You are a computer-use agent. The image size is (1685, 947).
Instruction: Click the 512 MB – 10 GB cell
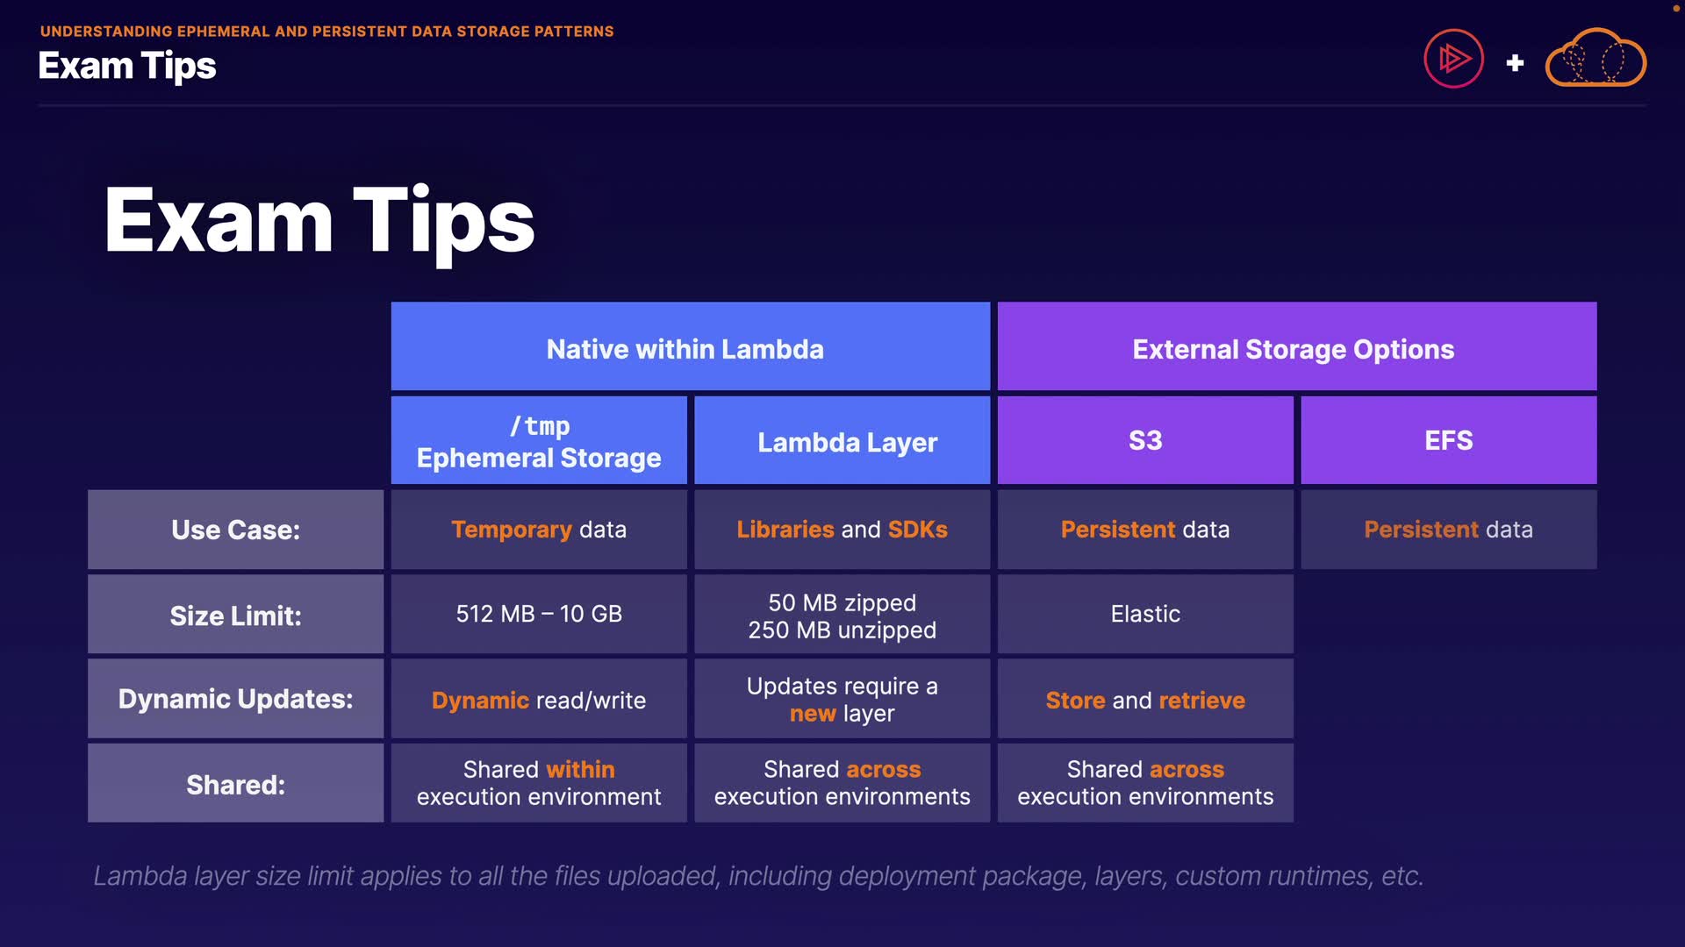click(539, 614)
